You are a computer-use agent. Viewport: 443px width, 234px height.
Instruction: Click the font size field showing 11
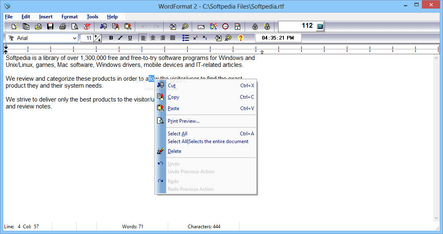tap(87, 38)
